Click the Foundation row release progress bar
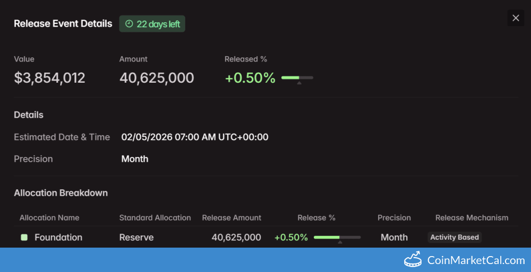This screenshot has height=272, width=531. pyautogui.click(x=337, y=237)
